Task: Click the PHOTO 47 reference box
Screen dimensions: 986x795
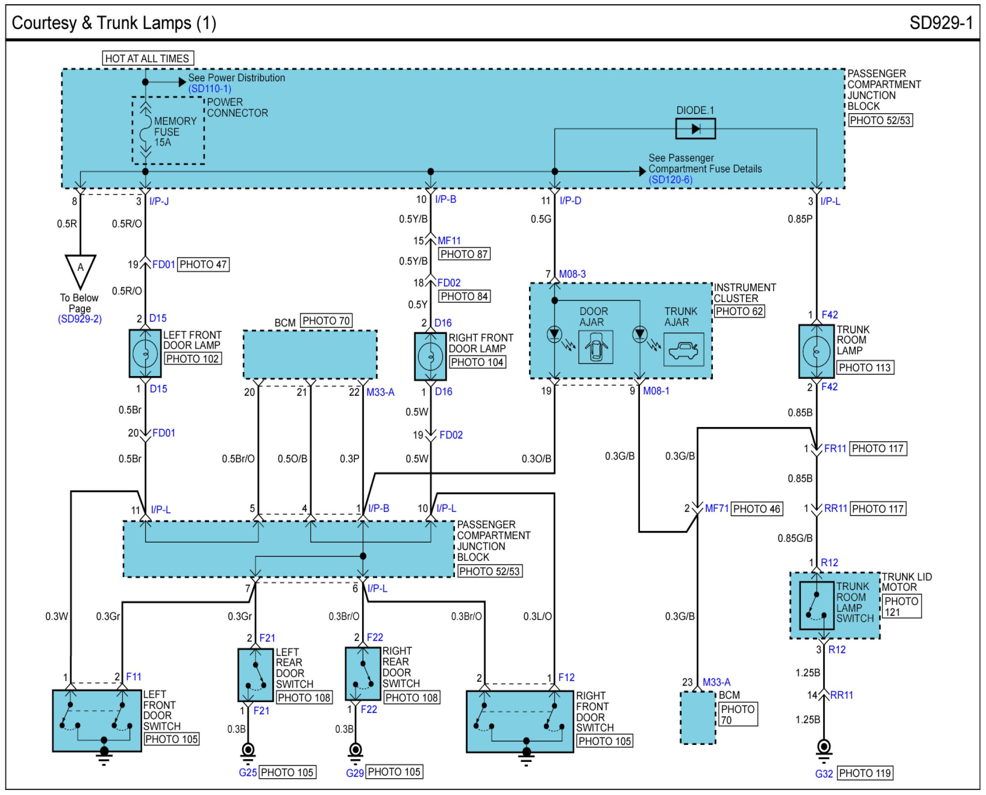Action: pyautogui.click(x=203, y=264)
